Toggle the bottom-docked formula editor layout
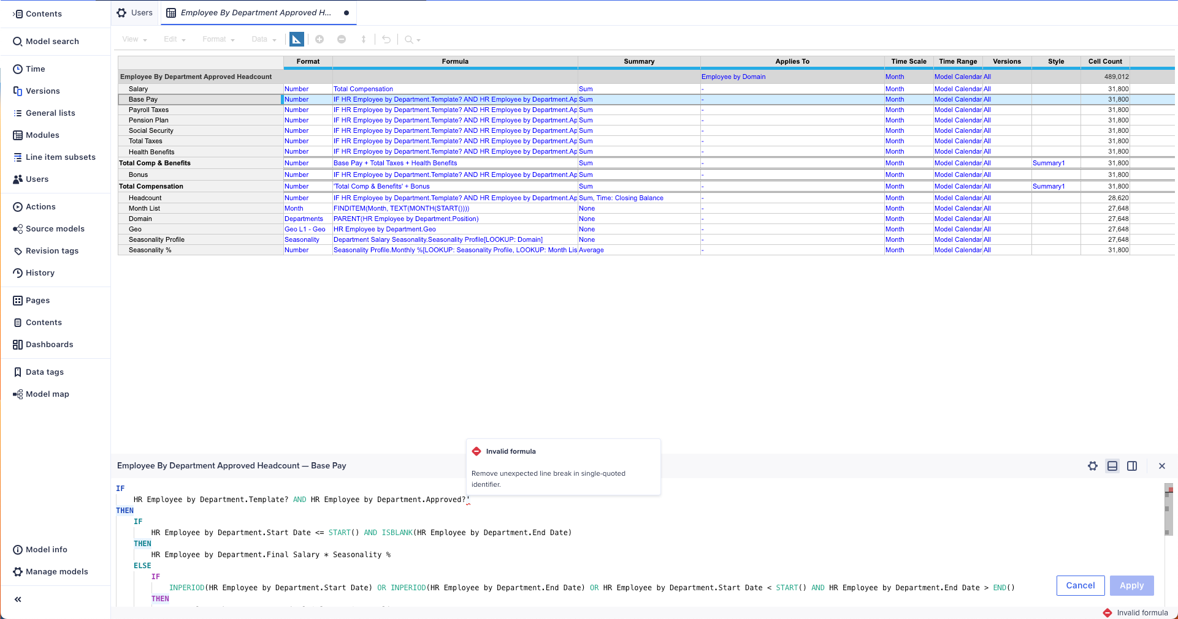 tap(1112, 466)
